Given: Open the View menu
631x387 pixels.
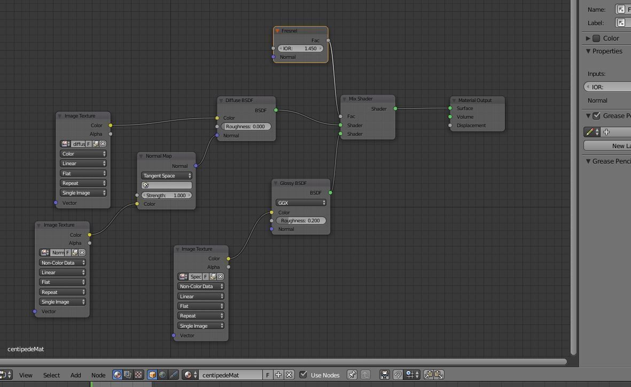Looking at the screenshot, I should [26, 375].
